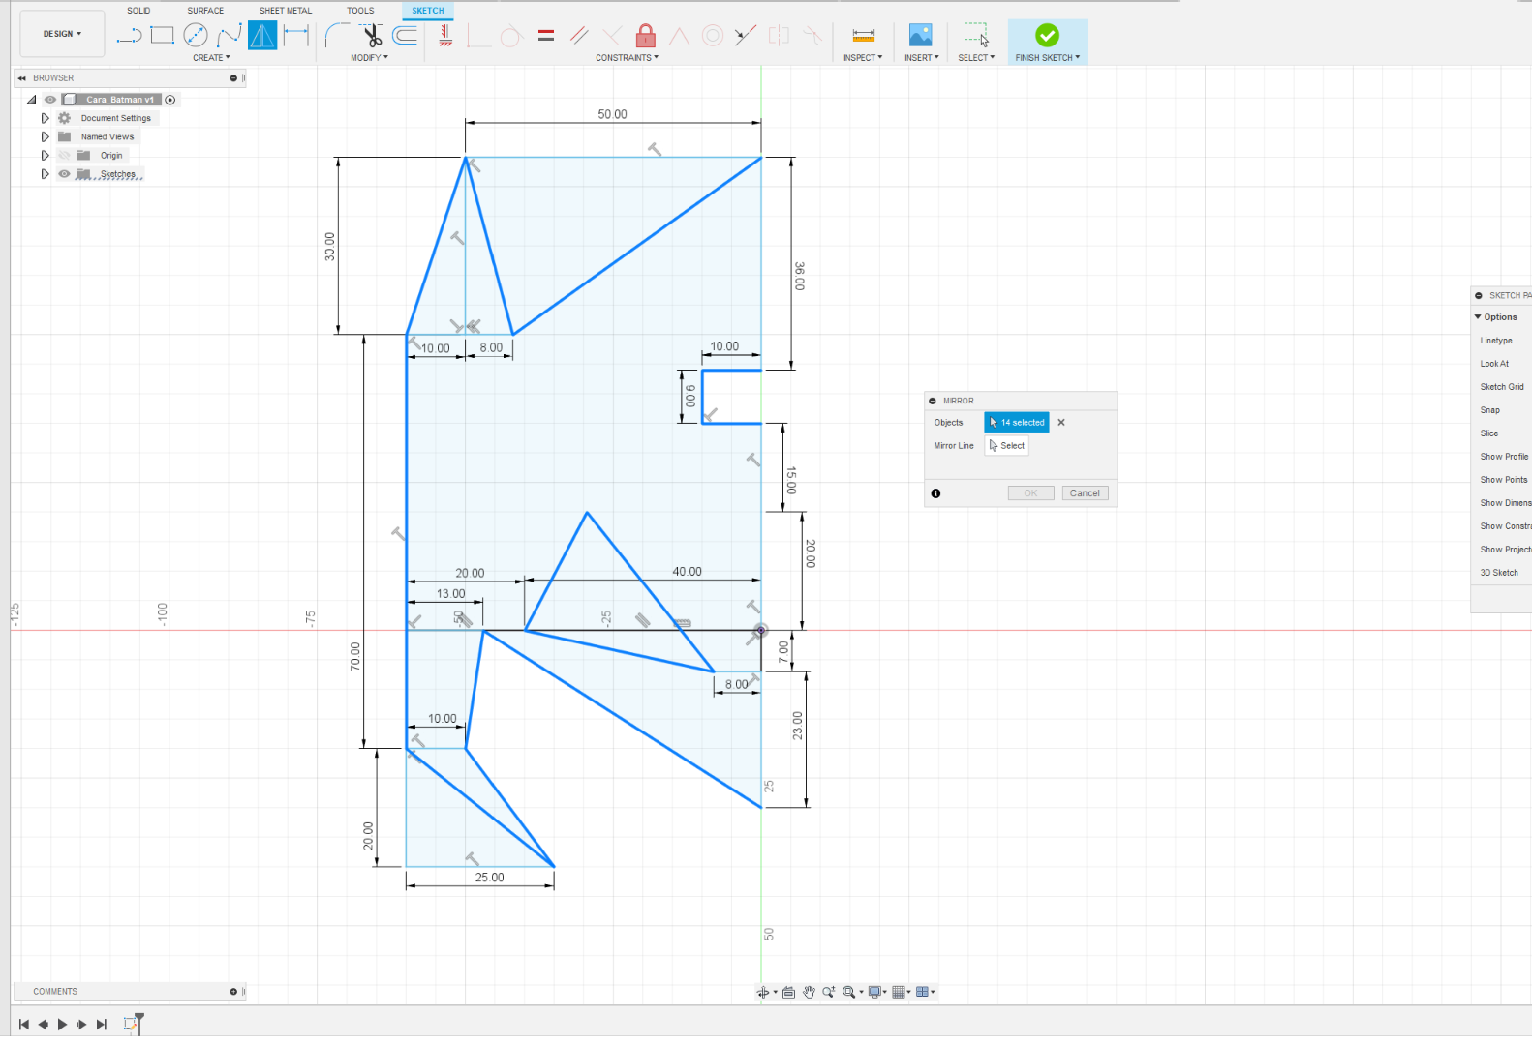Switch to the Tools tab
This screenshot has width=1532, height=1044.
tap(360, 11)
